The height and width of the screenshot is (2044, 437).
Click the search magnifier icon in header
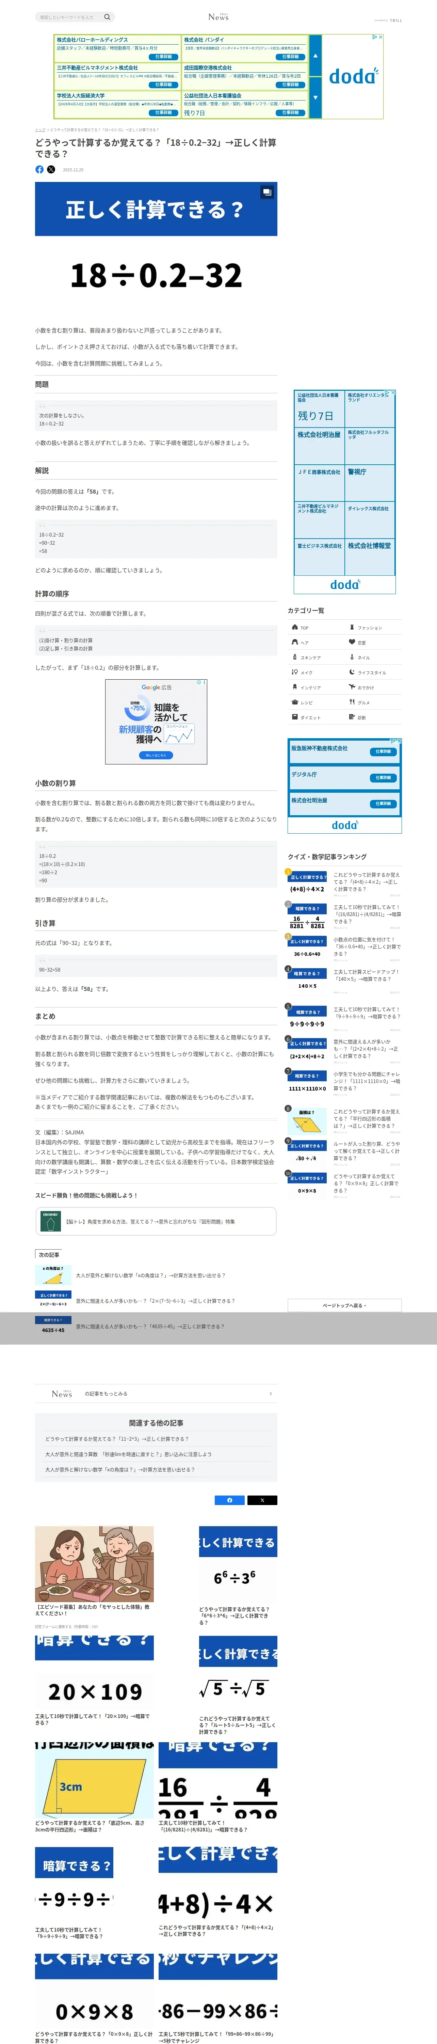107,17
